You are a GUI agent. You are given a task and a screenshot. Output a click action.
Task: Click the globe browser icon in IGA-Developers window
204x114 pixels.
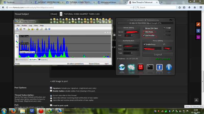[122, 67]
